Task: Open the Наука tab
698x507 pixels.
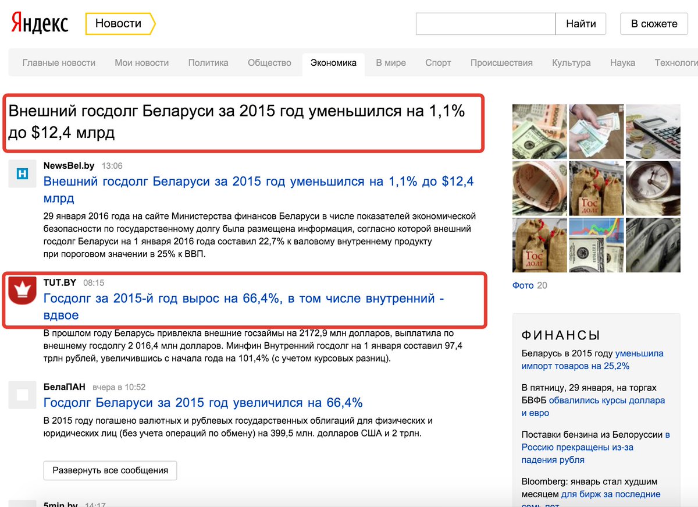Action: pyautogui.click(x=622, y=63)
